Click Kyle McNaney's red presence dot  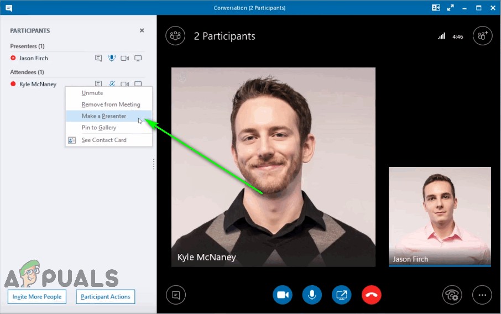[x=13, y=83]
